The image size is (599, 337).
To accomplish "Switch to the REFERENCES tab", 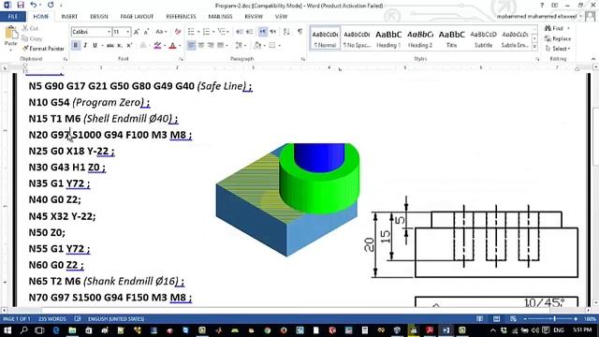I will [181, 17].
